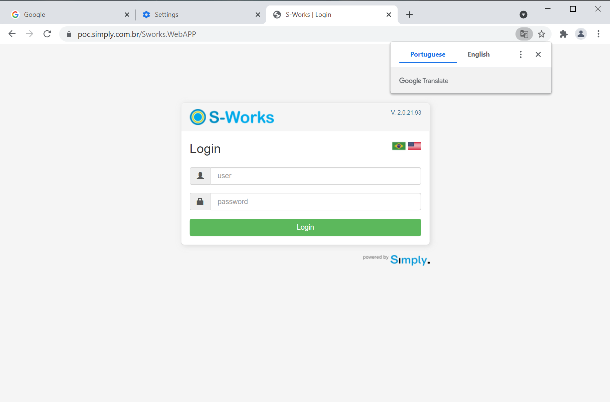Bookmark this page with the star icon
Image resolution: width=610 pixels, height=402 pixels.
pos(541,34)
